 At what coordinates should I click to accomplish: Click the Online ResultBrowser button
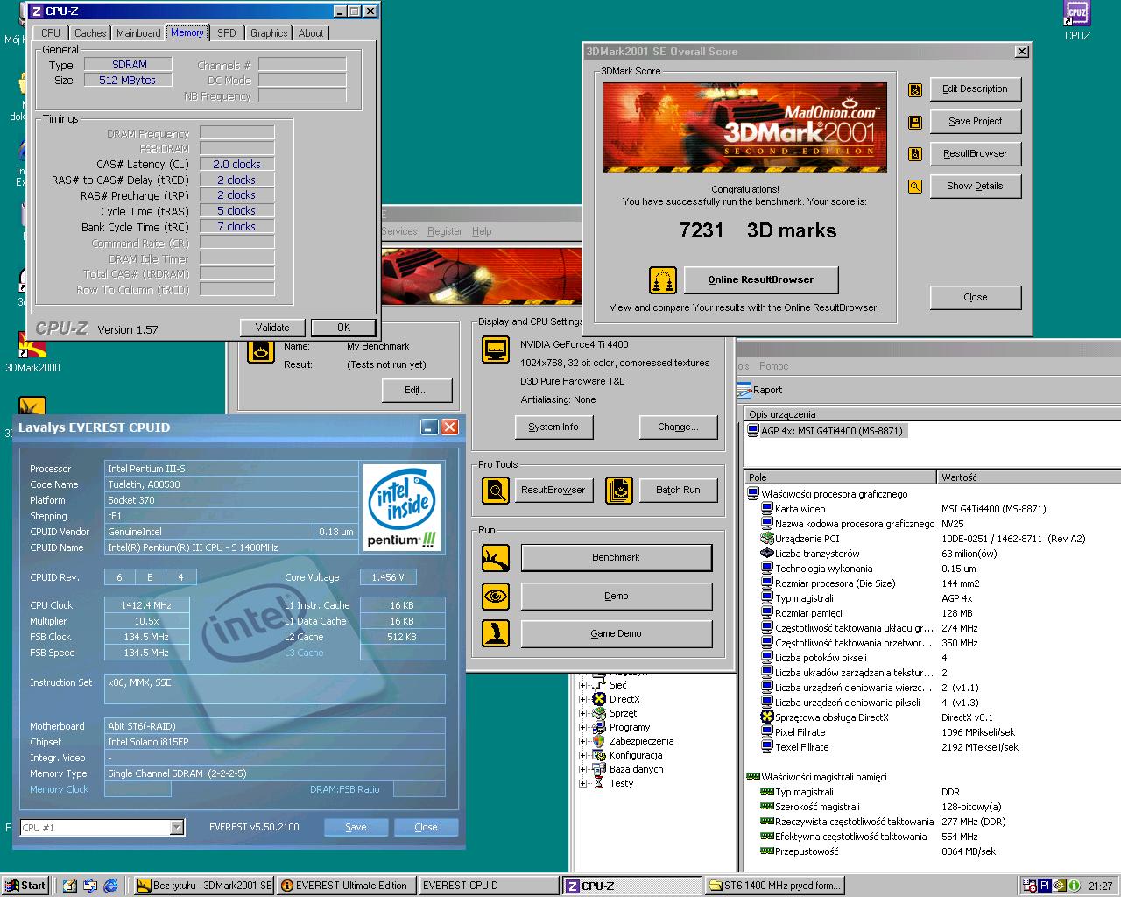pyautogui.click(x=761, y=279)
